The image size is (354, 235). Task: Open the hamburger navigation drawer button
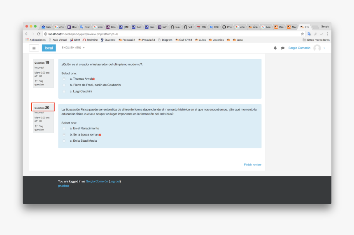[34, 48]
